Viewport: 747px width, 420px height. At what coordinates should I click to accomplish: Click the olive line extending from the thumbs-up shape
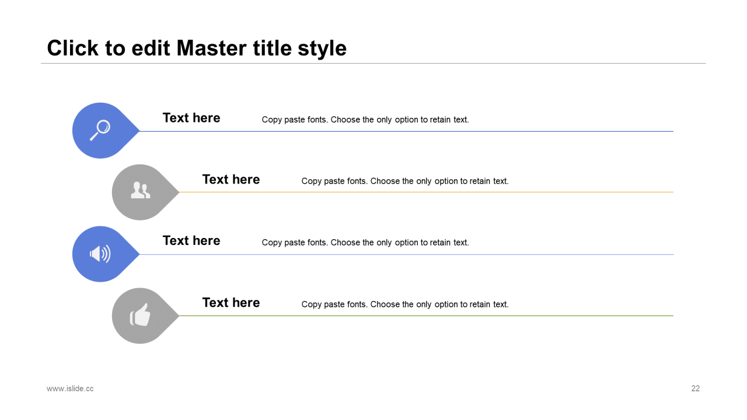pos(426,316)
